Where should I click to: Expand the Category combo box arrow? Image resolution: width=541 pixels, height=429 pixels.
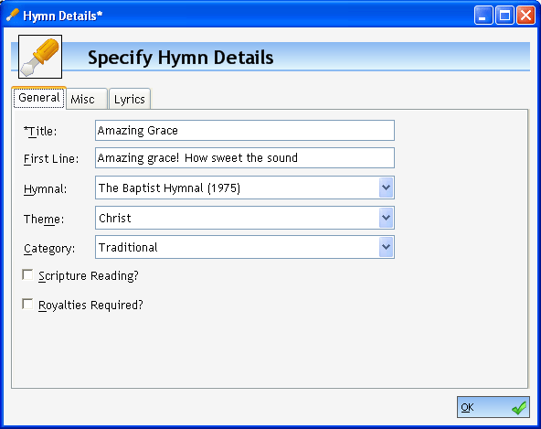(386, 247)
